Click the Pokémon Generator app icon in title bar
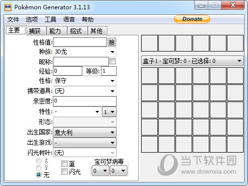The image size is (248, 186). point(8,7)
